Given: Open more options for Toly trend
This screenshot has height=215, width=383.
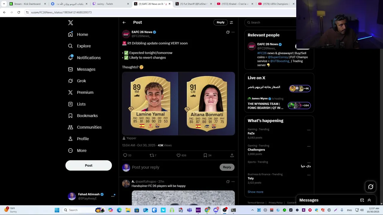Looking at the screenshot, I should (x=309, y=175).
